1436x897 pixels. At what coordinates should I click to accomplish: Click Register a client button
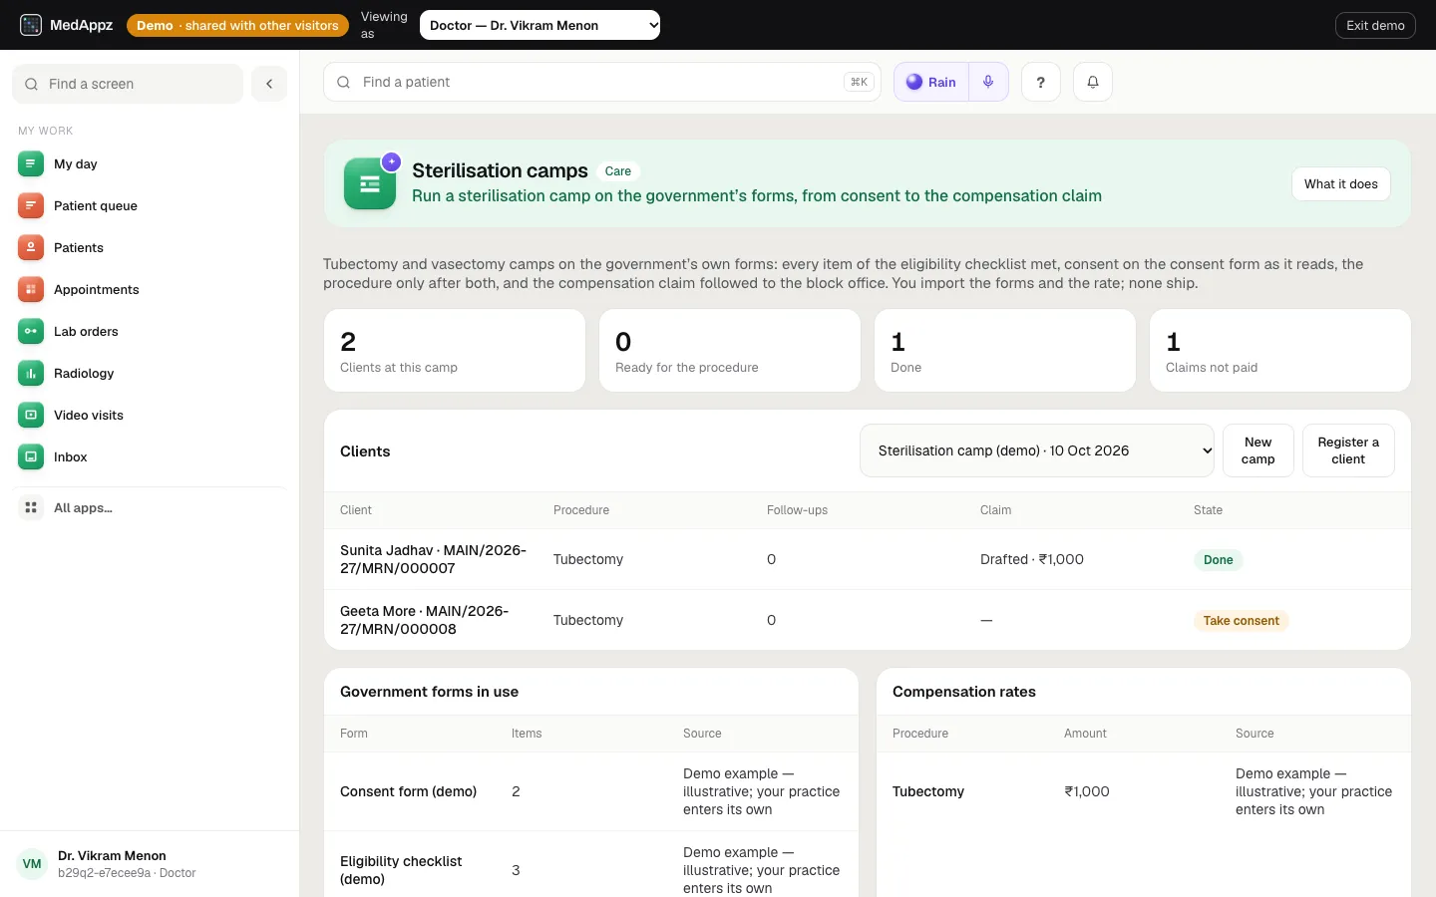click(1348, 450)
